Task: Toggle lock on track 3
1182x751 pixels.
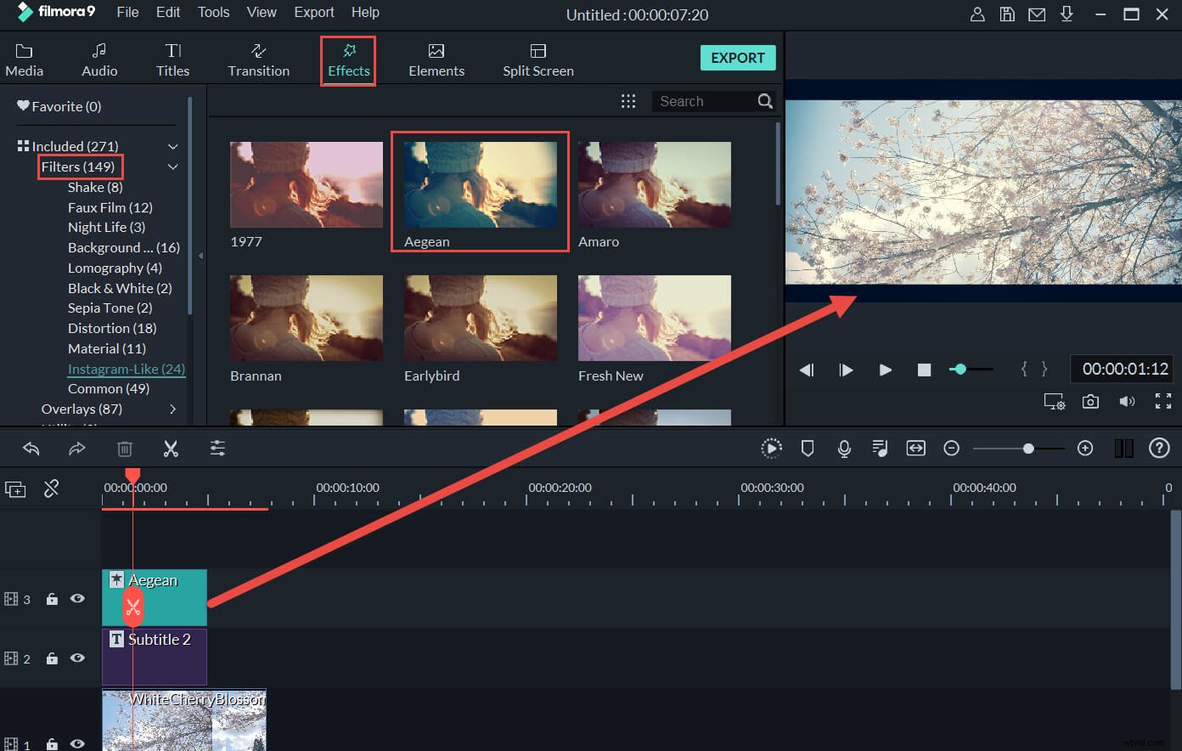Action: [52, 599]
